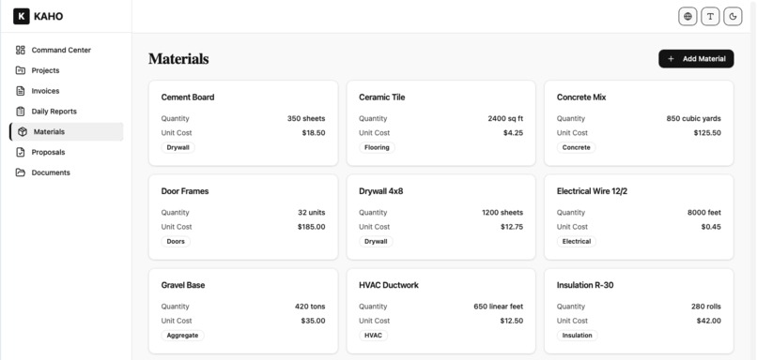Open the Door Frames card title
This screenshot has width=757, height=360.
point(185,191)
